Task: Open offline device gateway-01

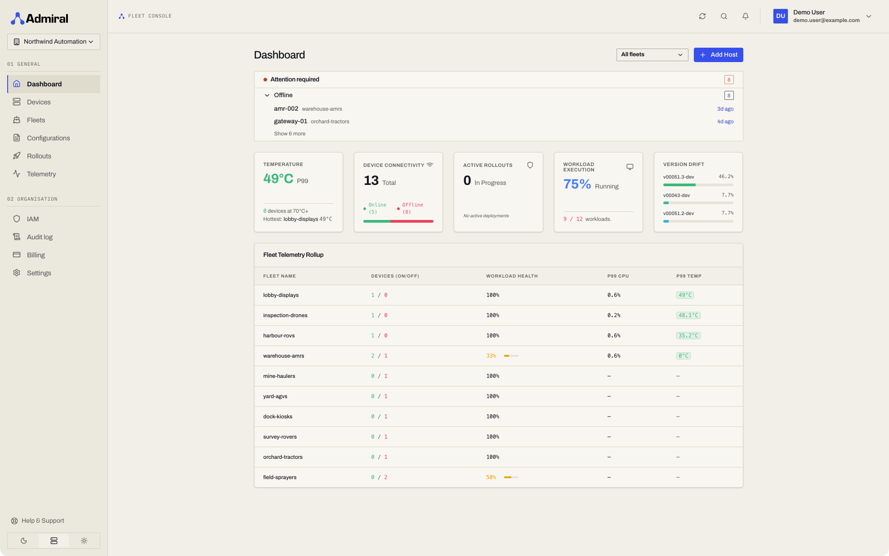Action: 290,121
